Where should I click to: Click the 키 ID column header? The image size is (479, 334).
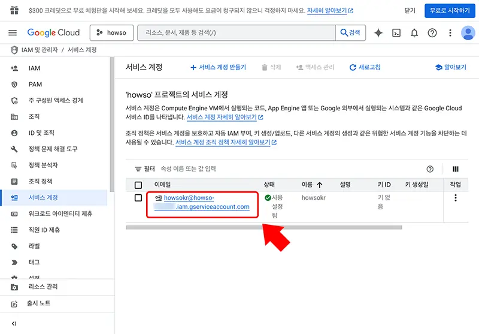pyautogui.click(x=384, y=185)
